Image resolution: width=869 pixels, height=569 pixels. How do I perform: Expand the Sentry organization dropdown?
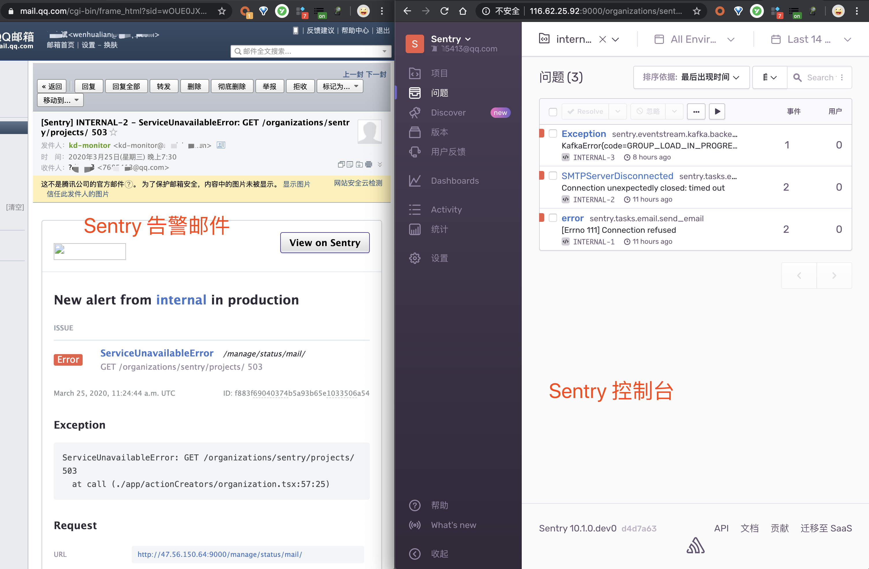pos(468,39)
